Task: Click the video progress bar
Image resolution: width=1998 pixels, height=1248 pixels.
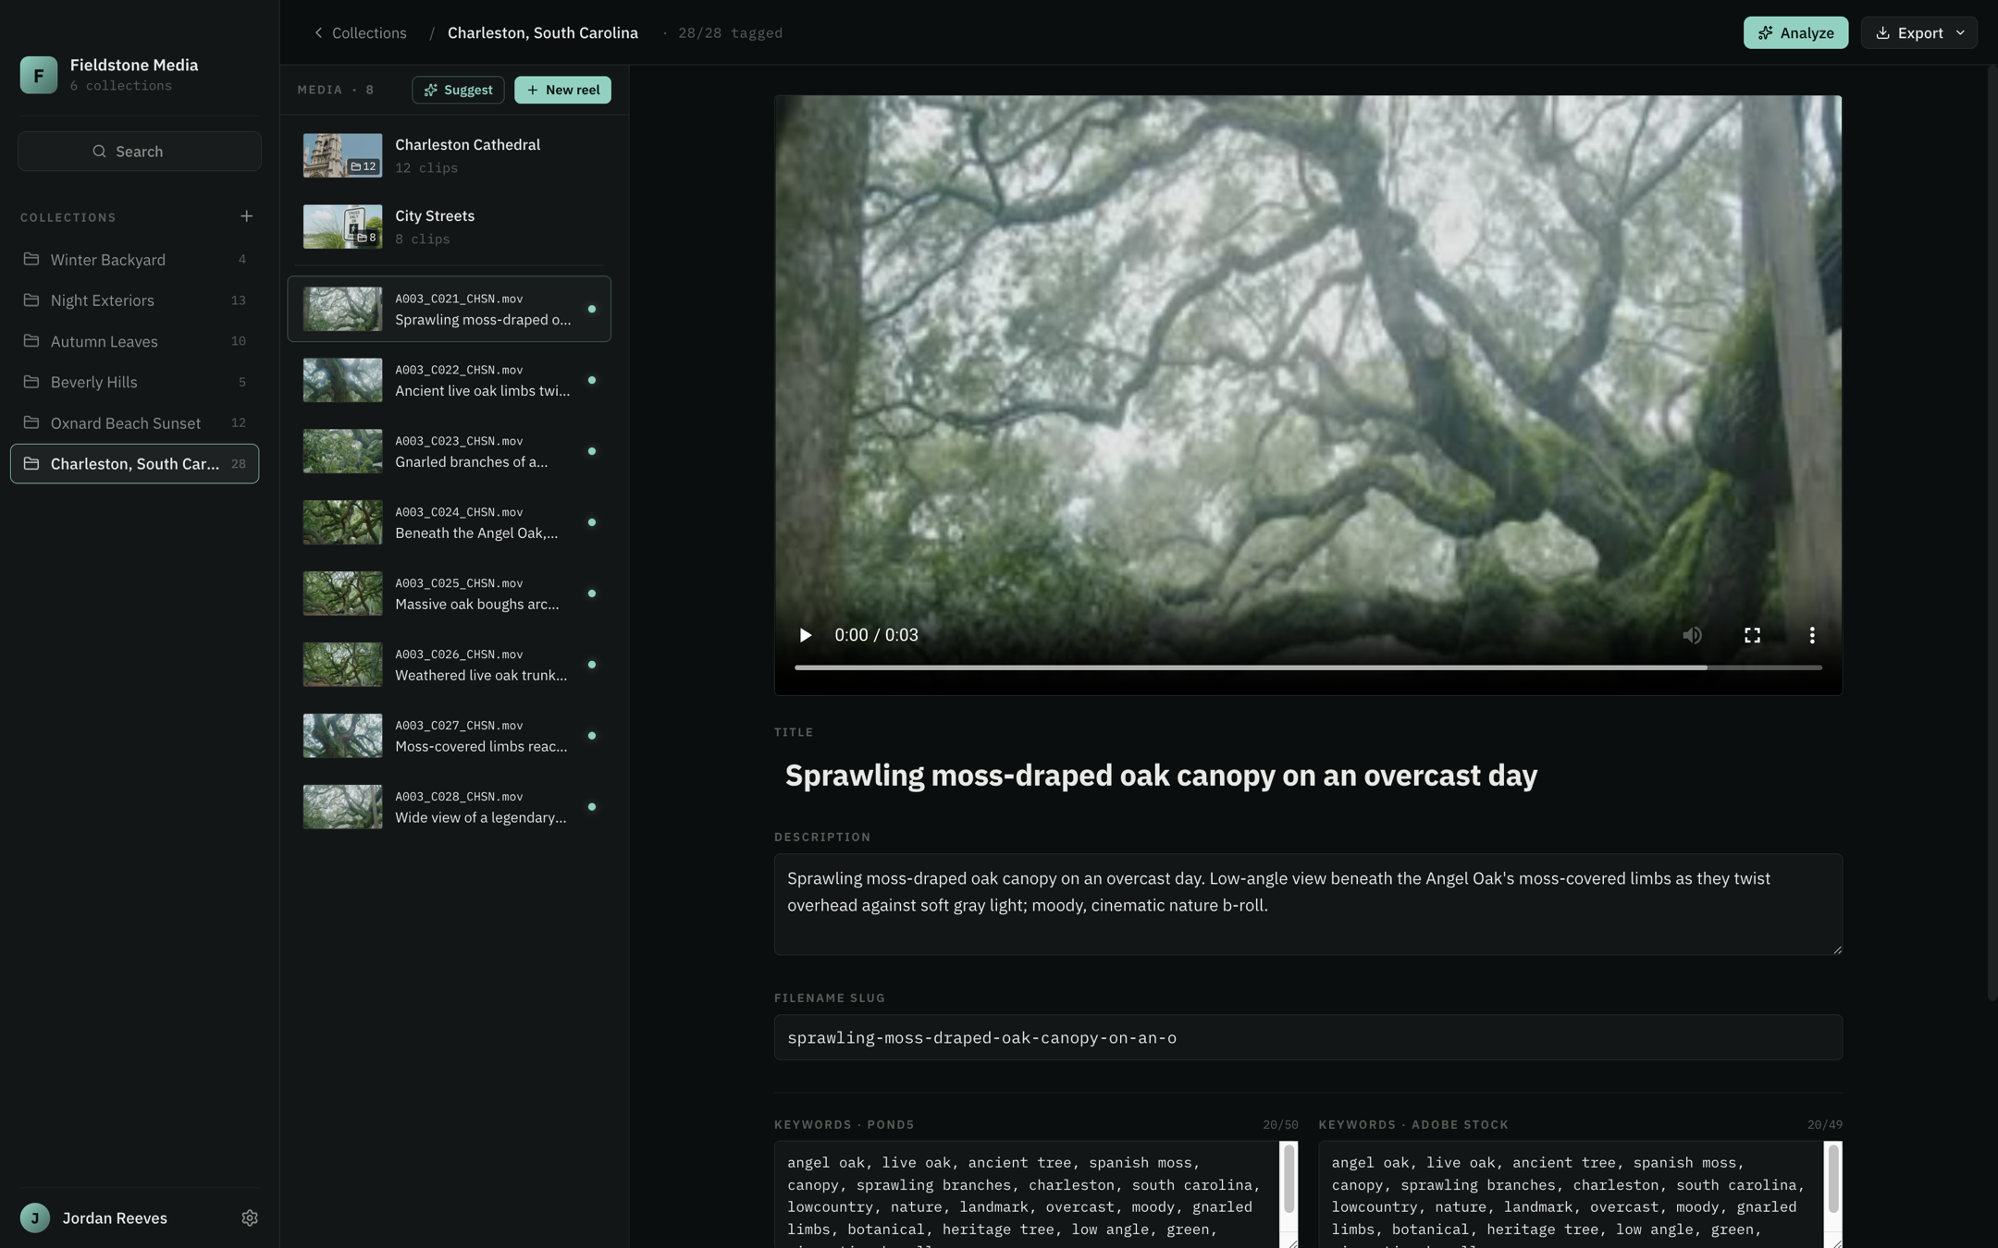Action: click(x=1308, y=667)
